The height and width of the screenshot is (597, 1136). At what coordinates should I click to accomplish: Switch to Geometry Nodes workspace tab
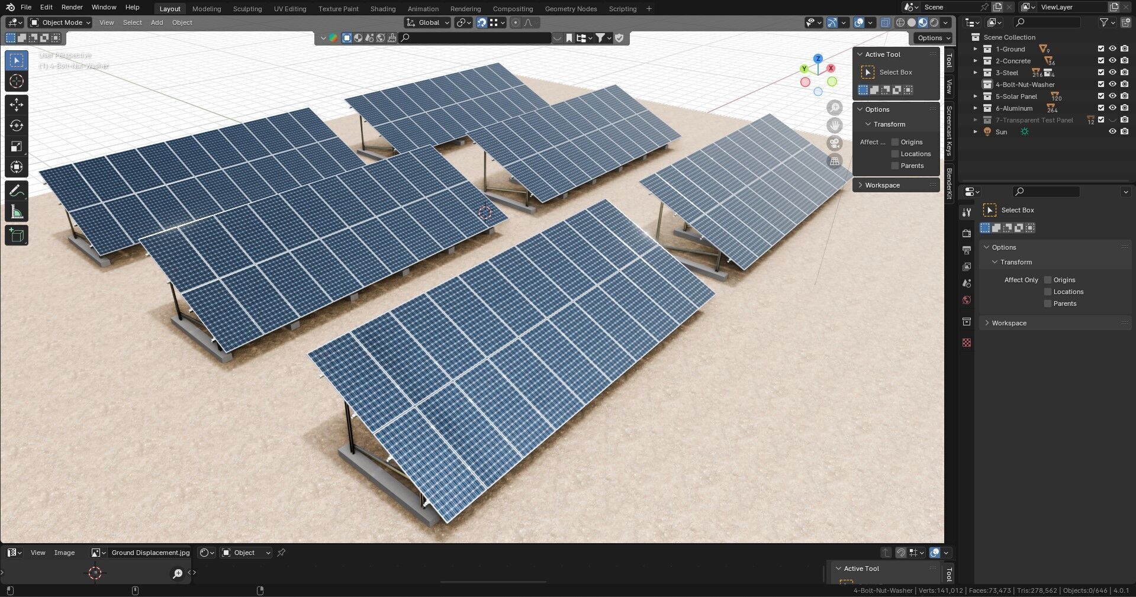click(571, 9)
